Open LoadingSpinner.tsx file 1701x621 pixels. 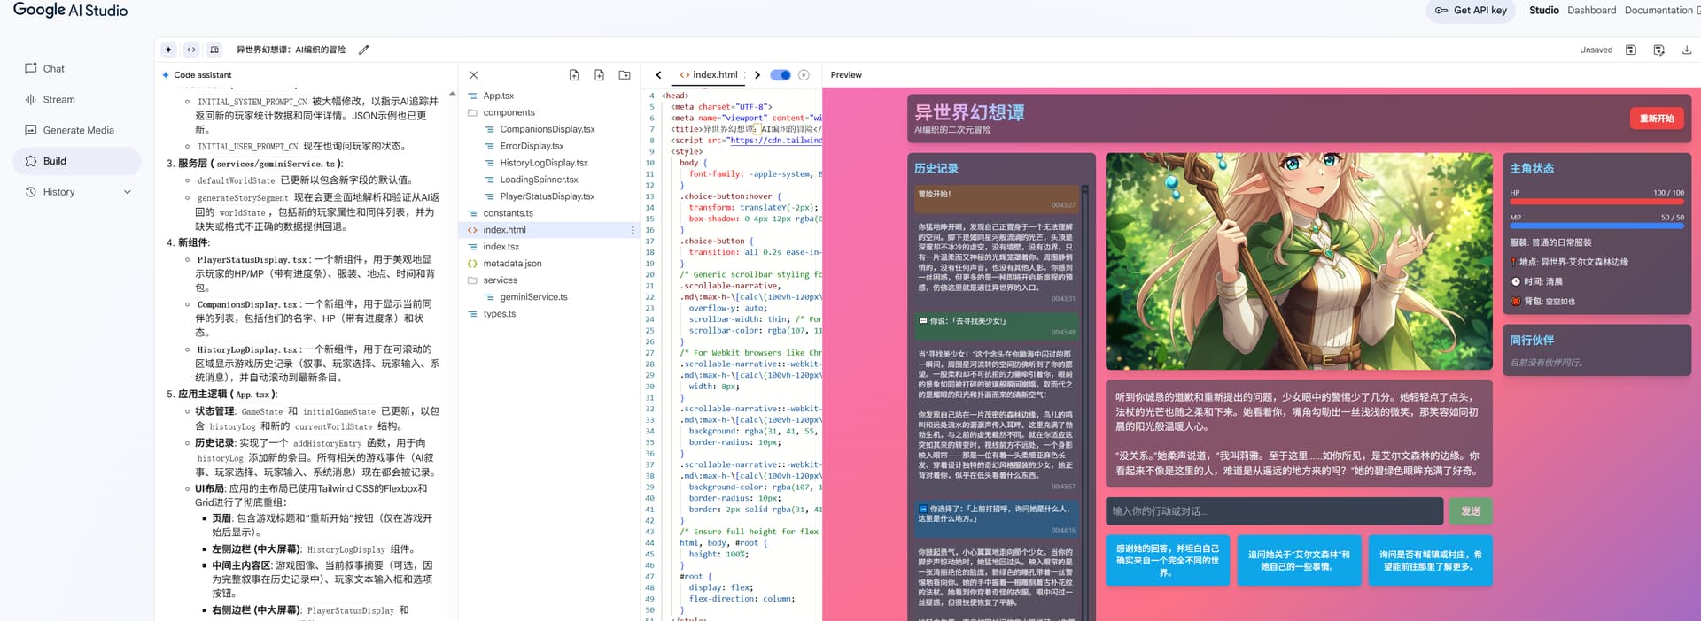[539, 180]
